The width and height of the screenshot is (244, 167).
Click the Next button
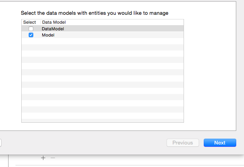(220, 143)
